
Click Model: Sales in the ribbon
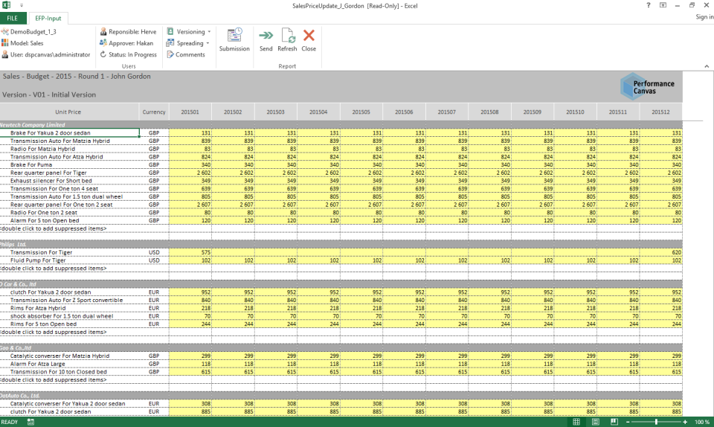pyautogui.click(x=22, y=43)
